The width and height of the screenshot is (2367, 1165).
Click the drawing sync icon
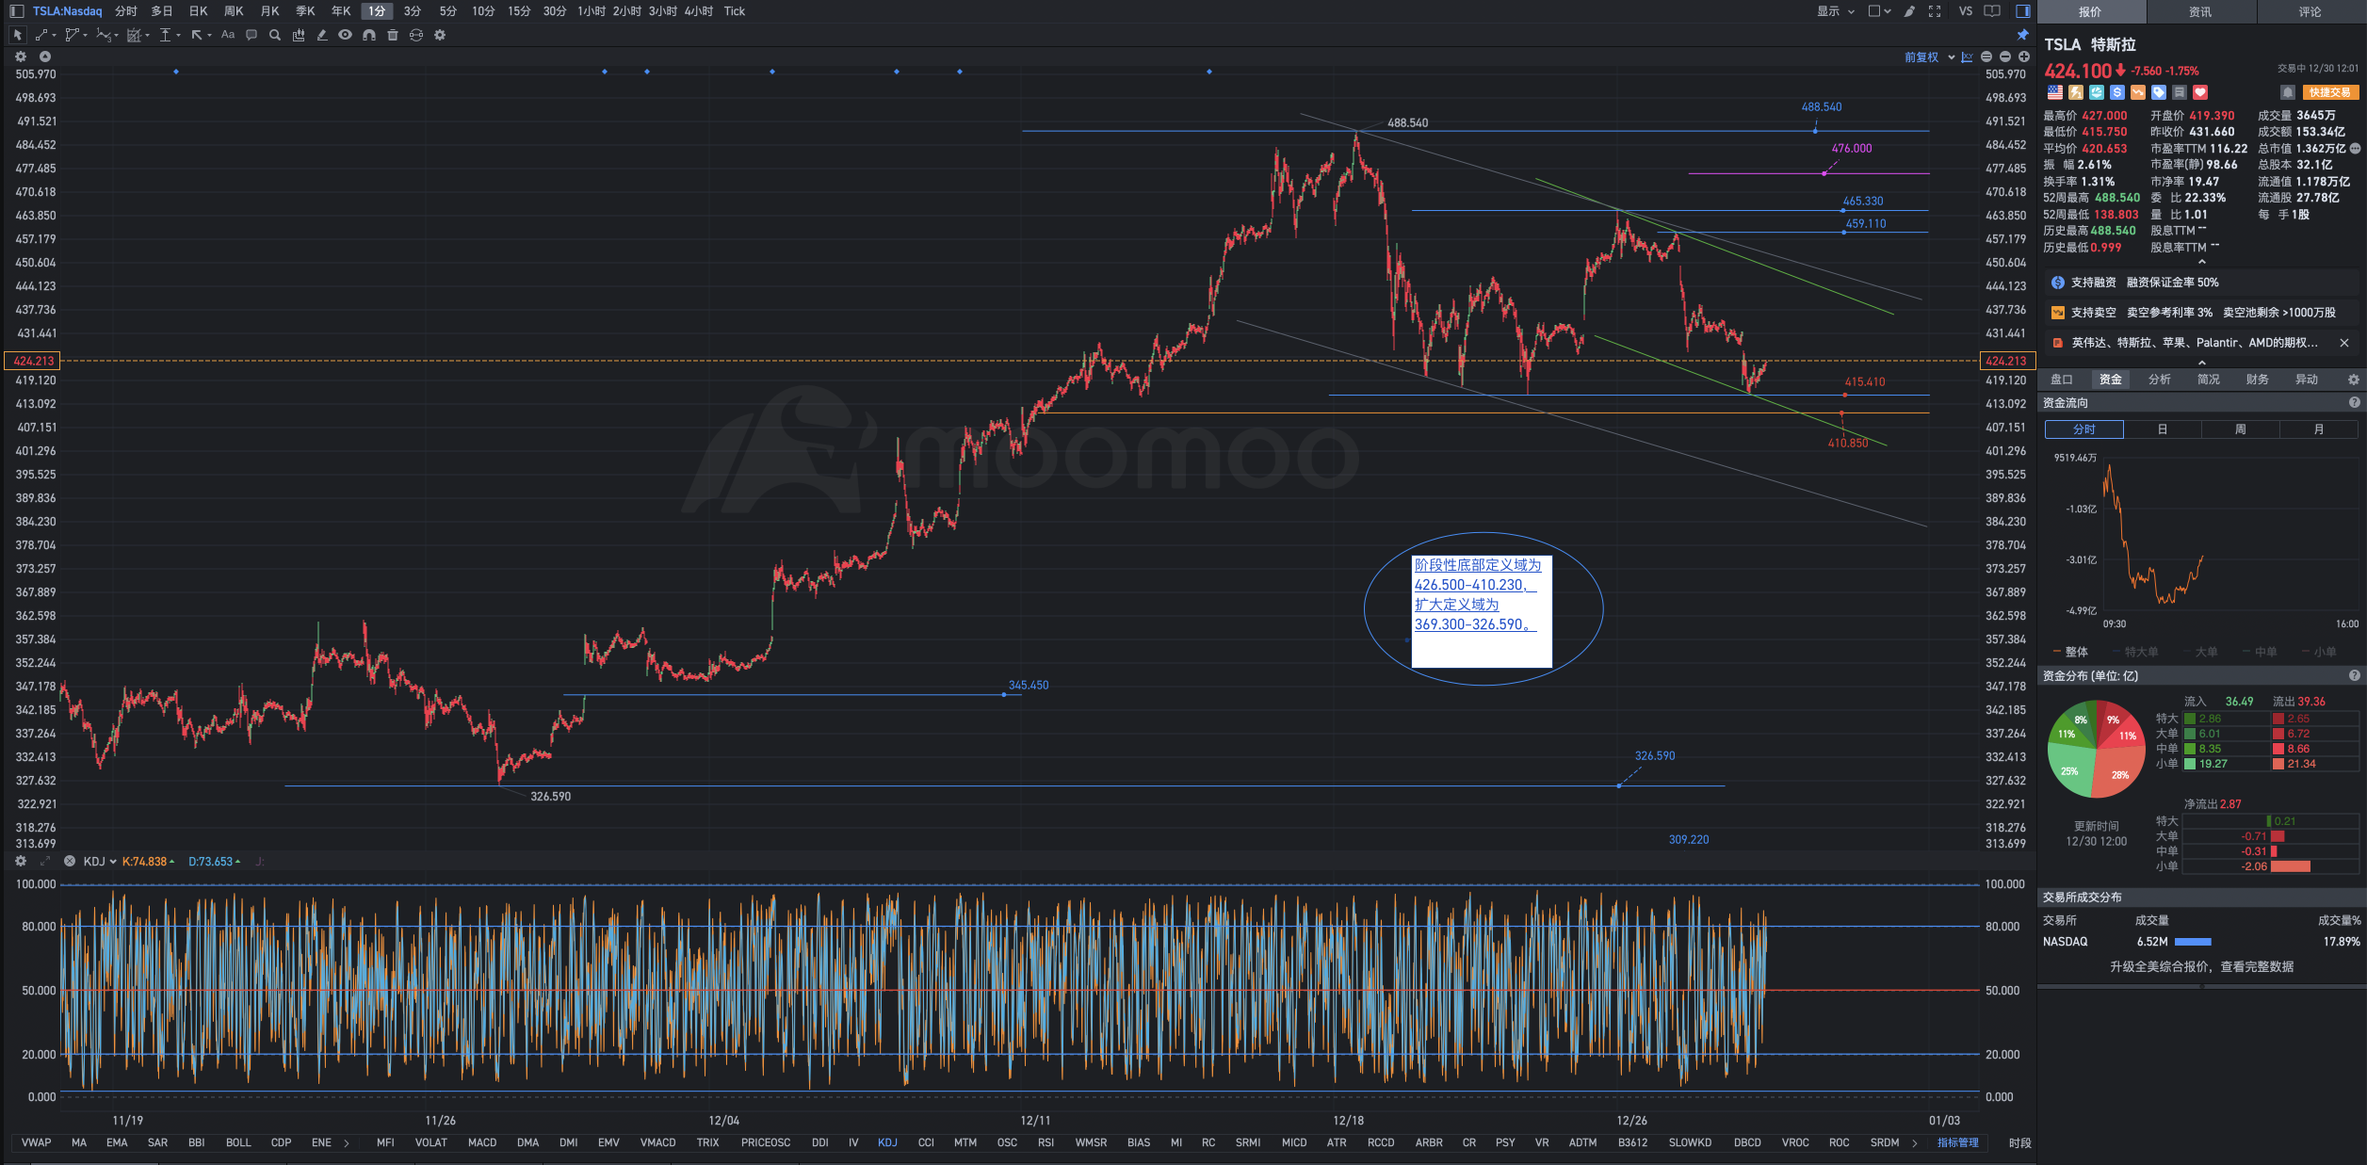click(416, 35)
